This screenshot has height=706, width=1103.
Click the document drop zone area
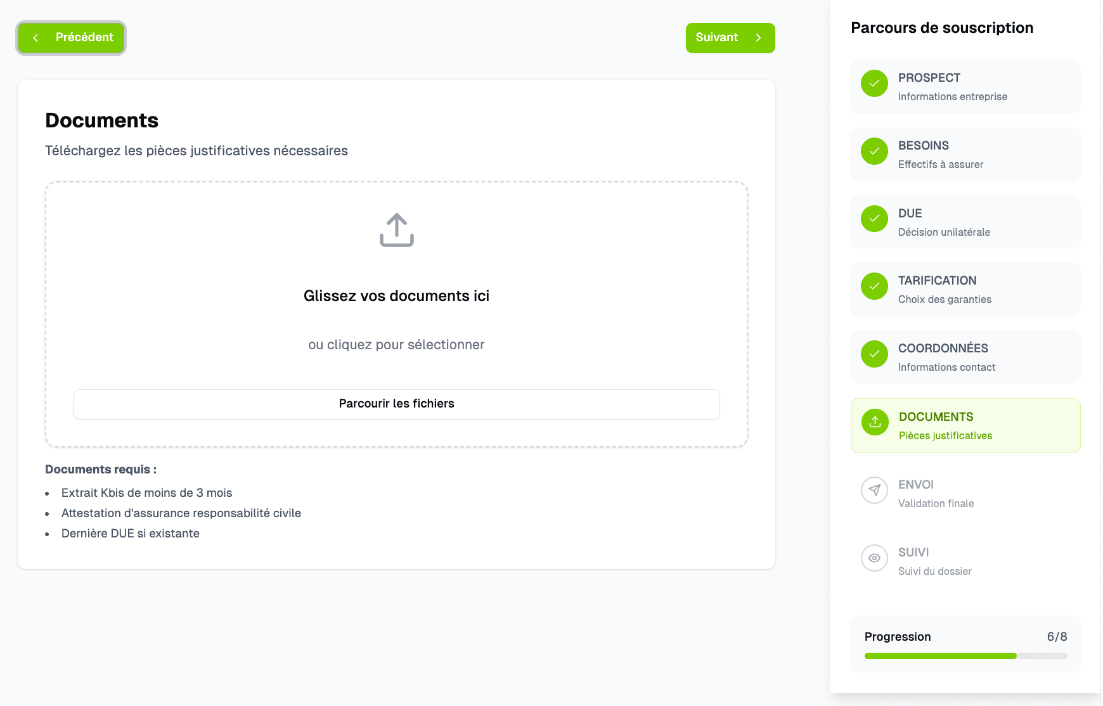click(x=396, y=314)
